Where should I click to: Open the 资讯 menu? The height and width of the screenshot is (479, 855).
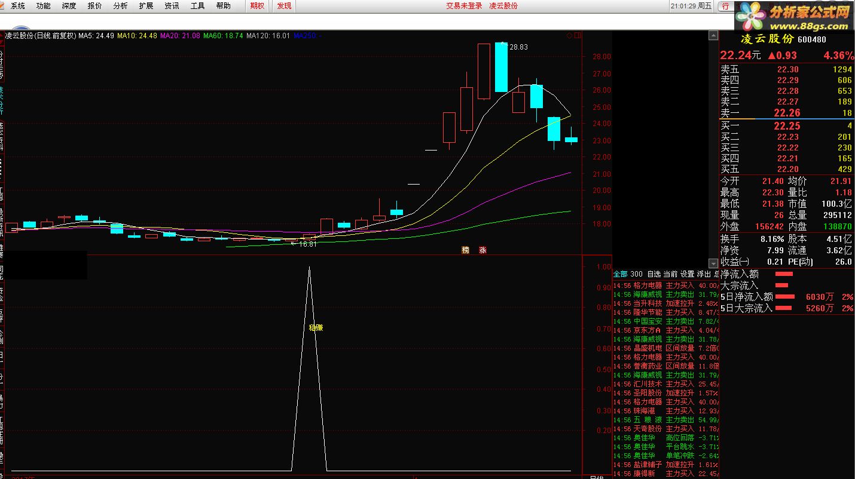click(x=172, y=6)
